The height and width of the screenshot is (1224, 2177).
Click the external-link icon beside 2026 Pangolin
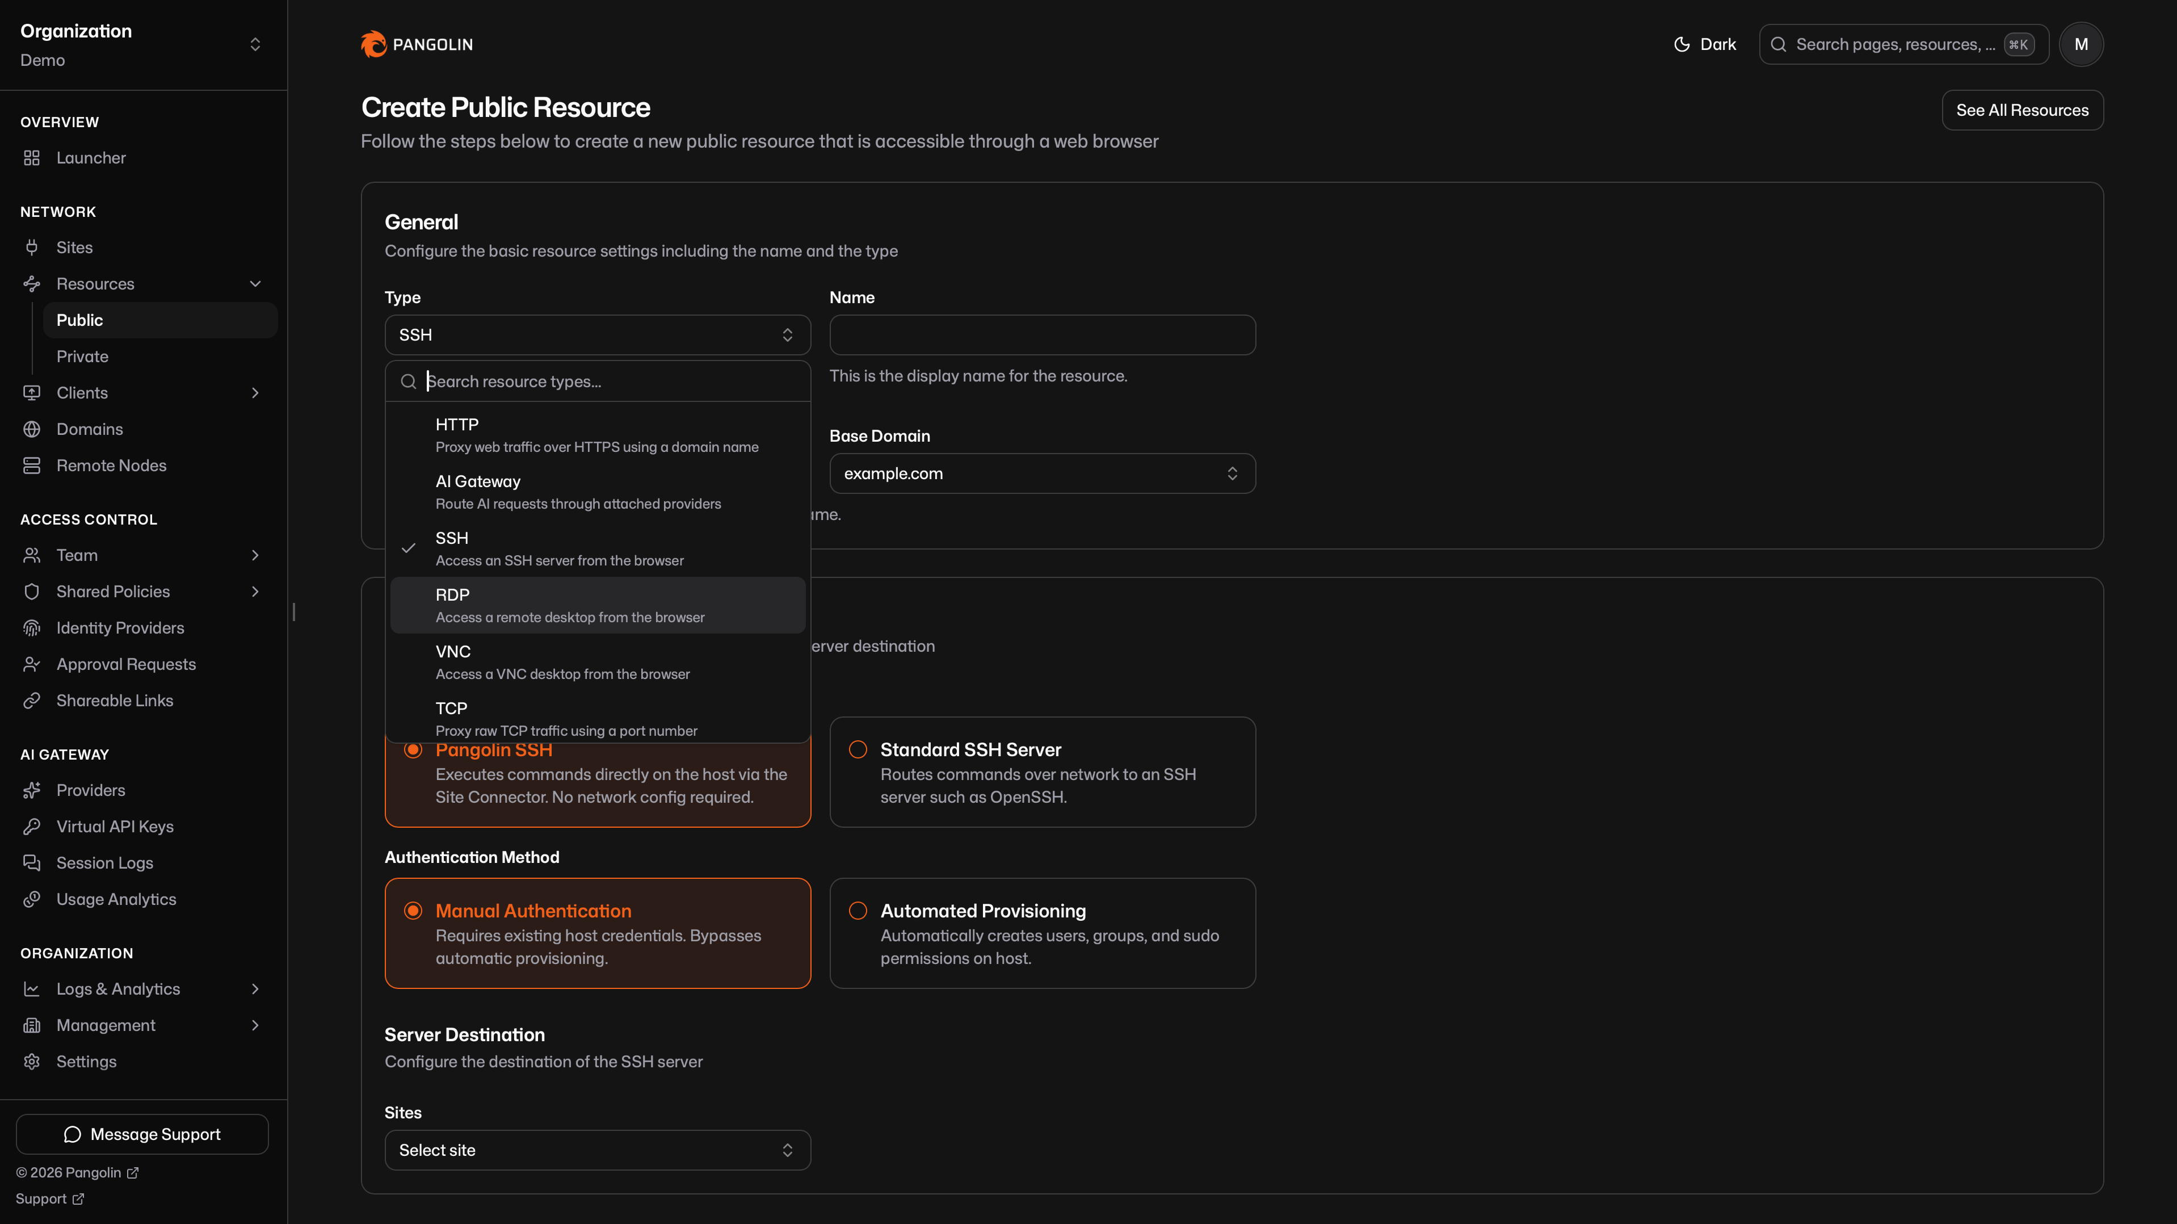(x=133, y=1172)
